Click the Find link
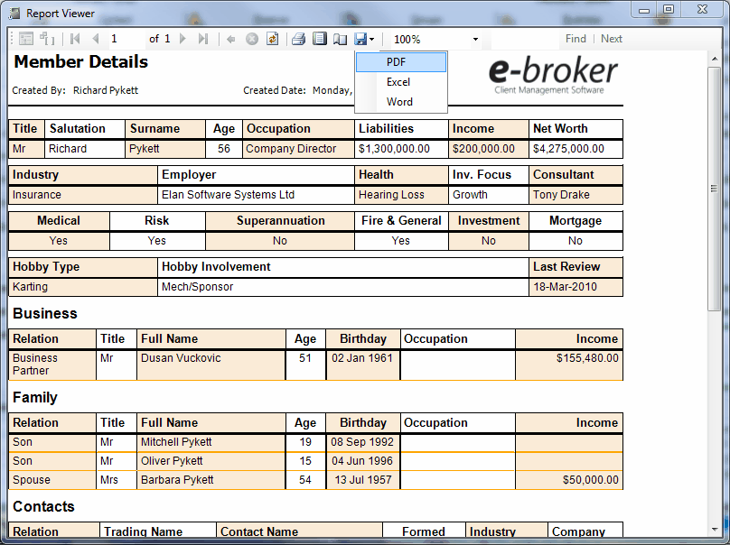The width and height of the screenshot is (730, 545). 576,39
